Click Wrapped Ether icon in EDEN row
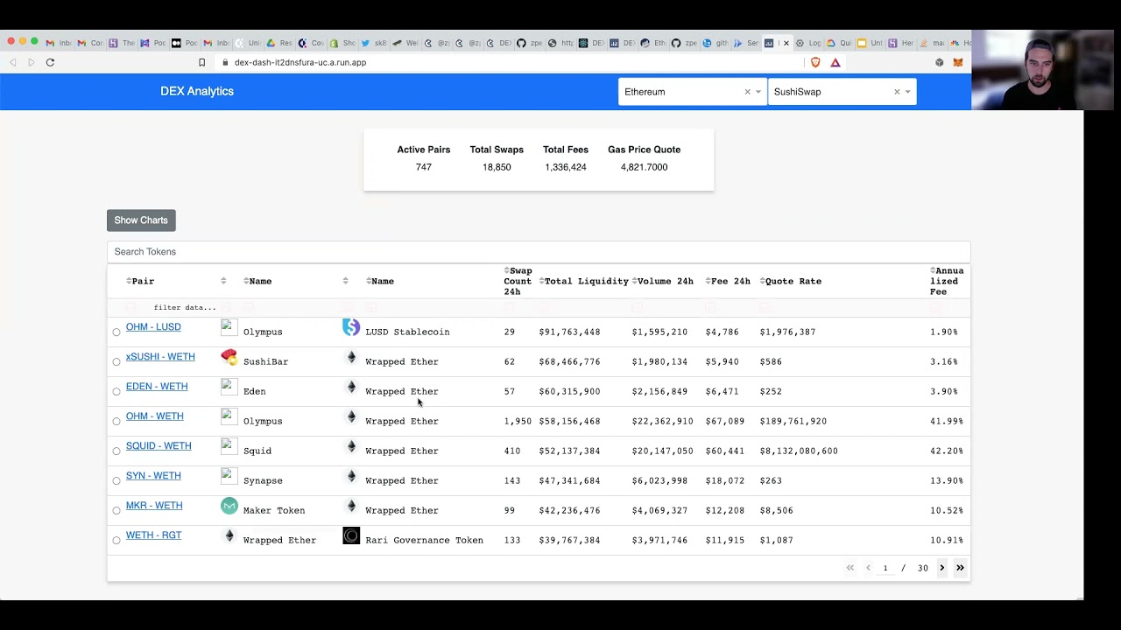The width and height of the screenshot is (1121, 630). (x=351, y=387)
